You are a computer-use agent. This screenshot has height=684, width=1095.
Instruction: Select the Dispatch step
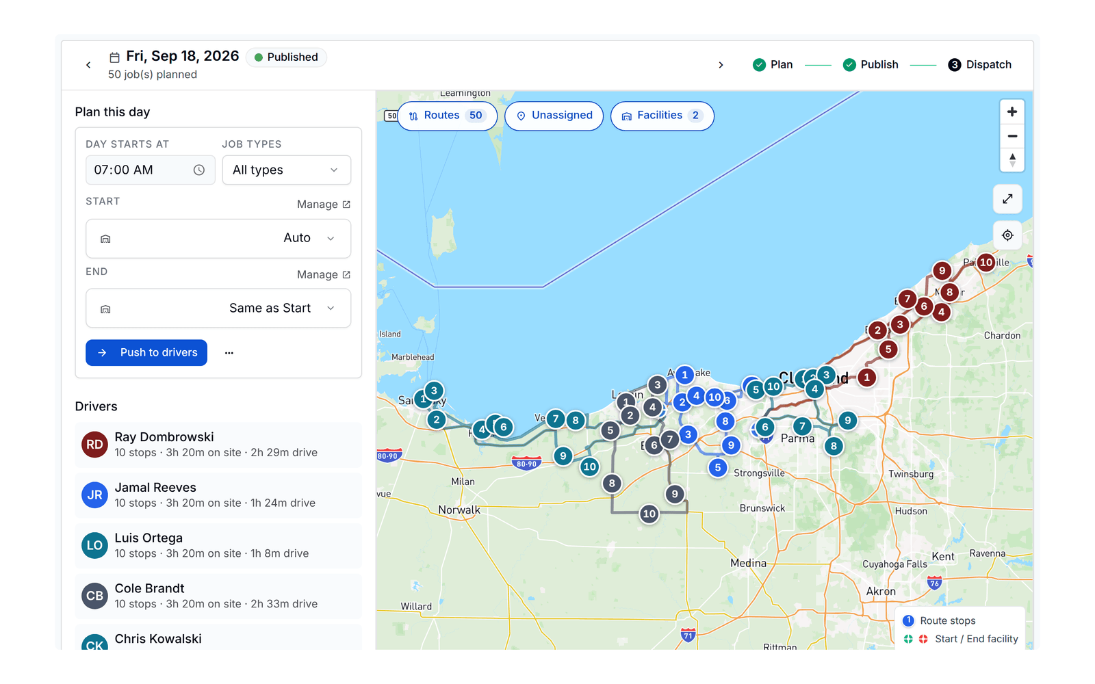click(x=979, y=65)
